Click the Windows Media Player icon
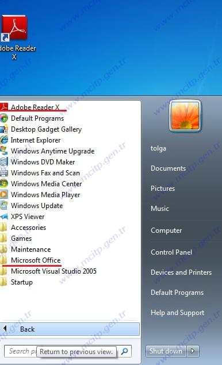The width and height of the screenshot is (222, 365). 3,195
